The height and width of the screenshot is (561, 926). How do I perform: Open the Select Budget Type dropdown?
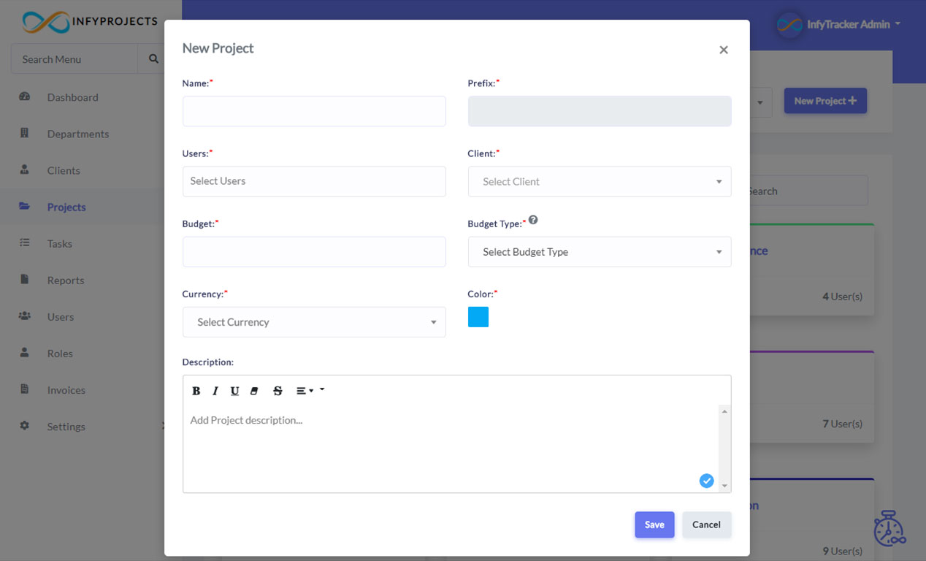[599, 251]
